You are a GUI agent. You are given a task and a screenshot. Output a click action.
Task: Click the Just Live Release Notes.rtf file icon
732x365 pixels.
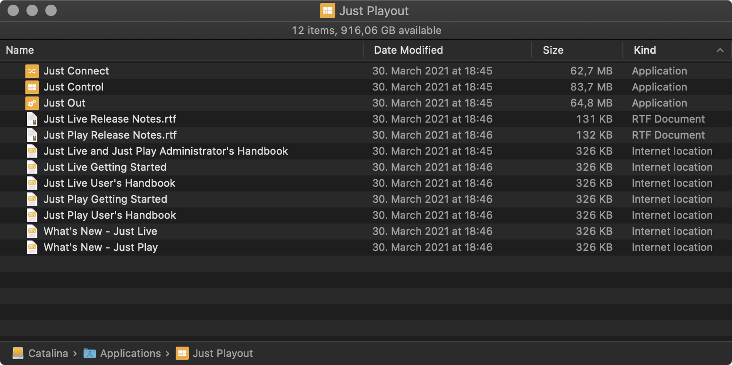click(32, 119)
